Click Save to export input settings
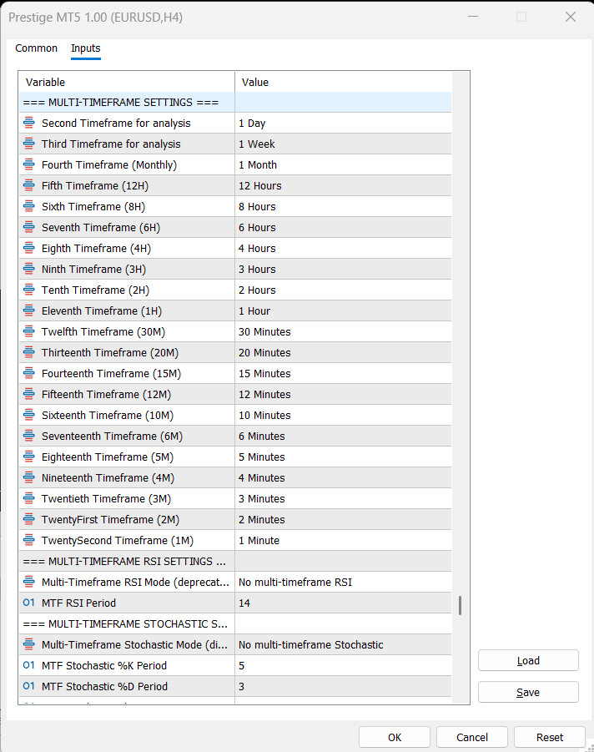This screenshot has height=752, width=594. [x=528, y=692]
